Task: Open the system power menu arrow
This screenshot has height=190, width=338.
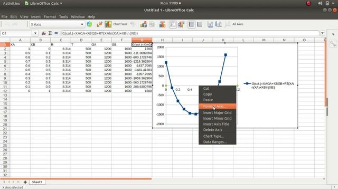Action: [x=333, y=3]
